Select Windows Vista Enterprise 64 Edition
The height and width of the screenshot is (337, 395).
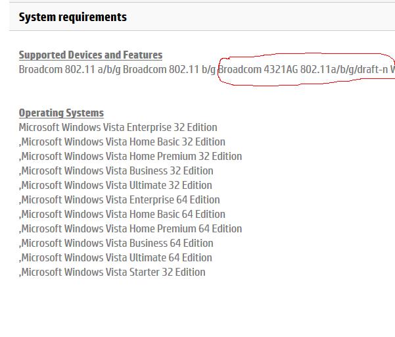click(120, 200)
